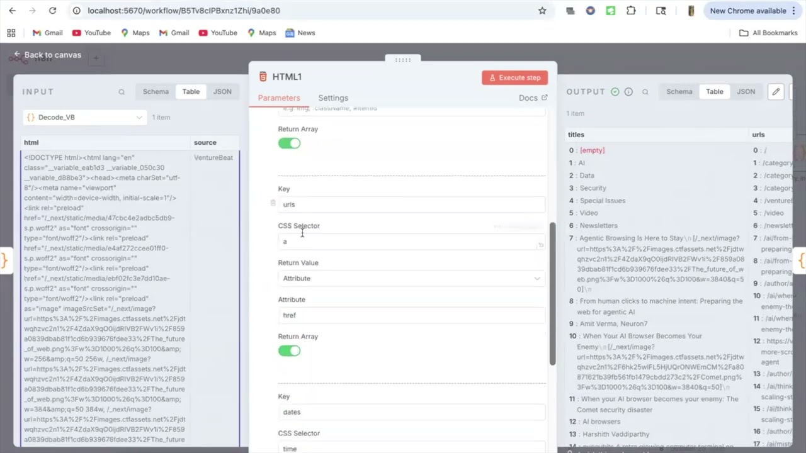
Task: Open the Decode_VB input node dropdown
Action: [x=84, y=118]
